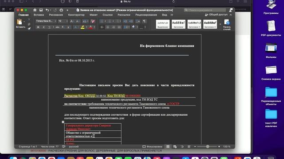Apply red font color
The height and width of the screenshot is (159, 284).
point(91,27)
